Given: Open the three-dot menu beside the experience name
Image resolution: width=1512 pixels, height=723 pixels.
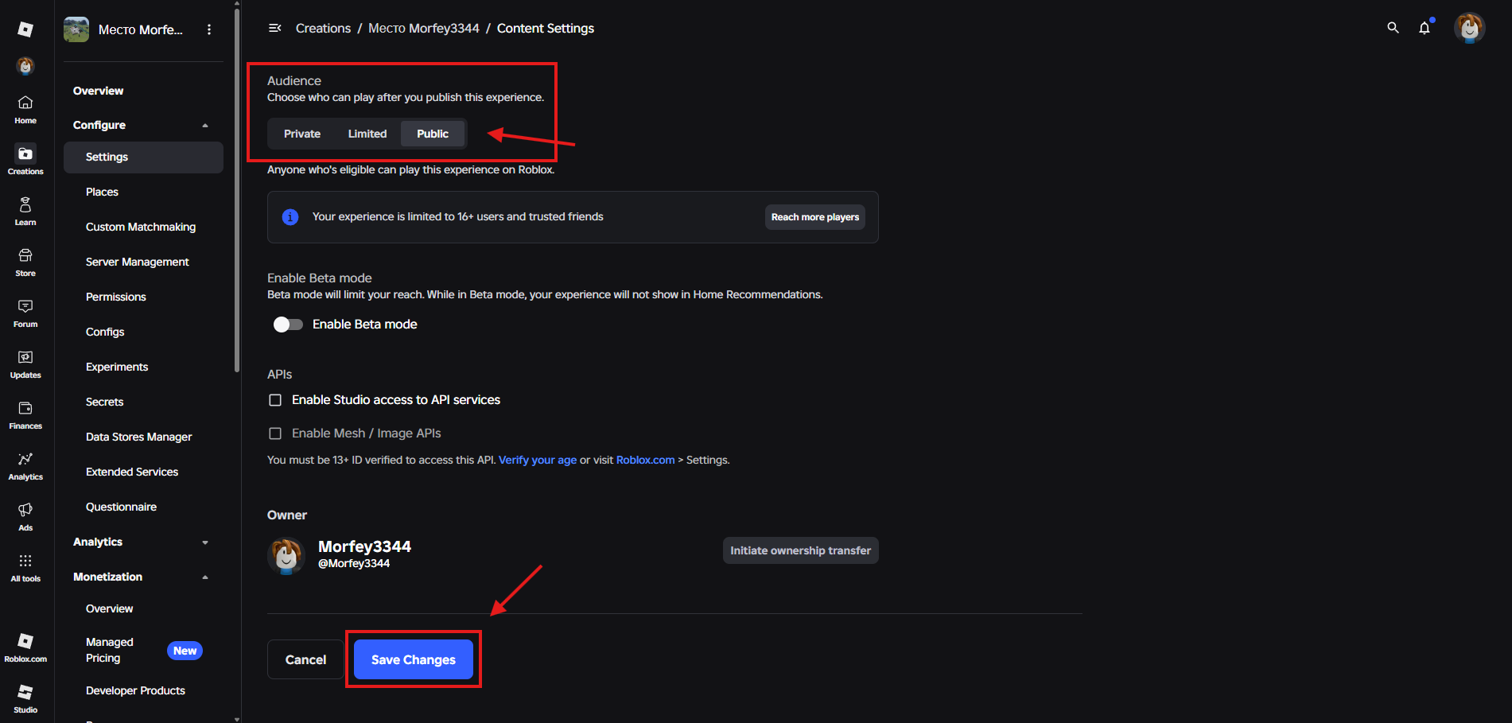Looking at the screenshot, I should pos(209,29).
